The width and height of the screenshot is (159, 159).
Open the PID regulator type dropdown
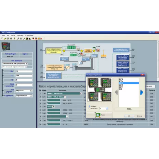[15, 64]
